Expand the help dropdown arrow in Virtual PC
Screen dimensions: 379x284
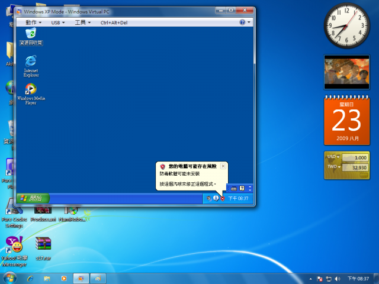(x=249, y=22)
